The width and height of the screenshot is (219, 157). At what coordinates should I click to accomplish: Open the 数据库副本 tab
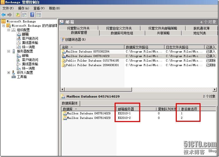[70, 103]
